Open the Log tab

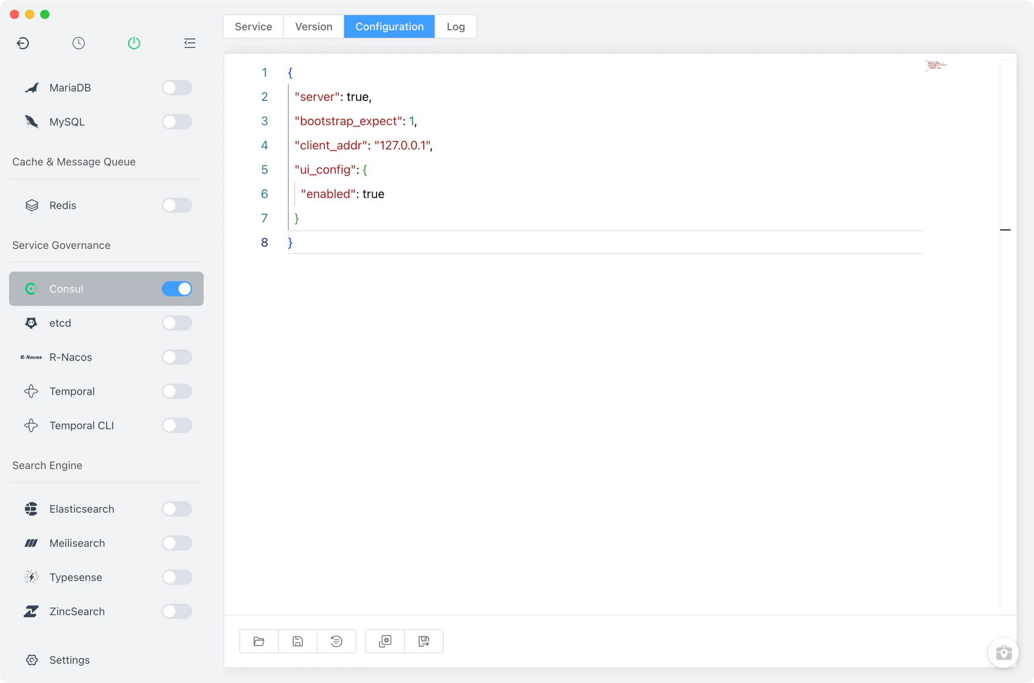click(456, 27)
